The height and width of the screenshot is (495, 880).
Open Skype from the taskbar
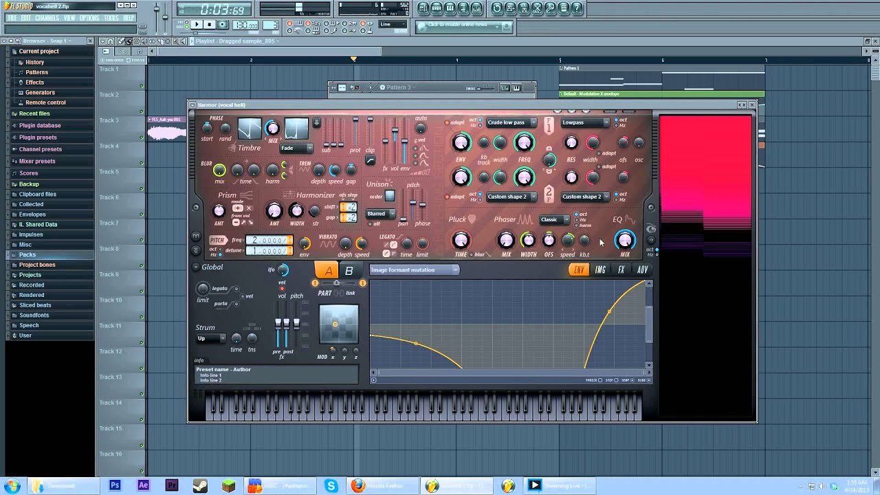pos(331,485)
